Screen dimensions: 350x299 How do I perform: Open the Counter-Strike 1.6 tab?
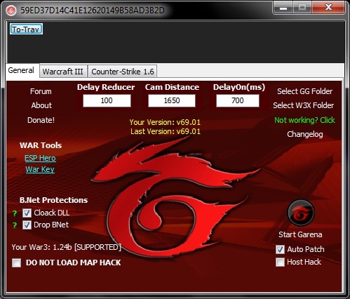123,72
